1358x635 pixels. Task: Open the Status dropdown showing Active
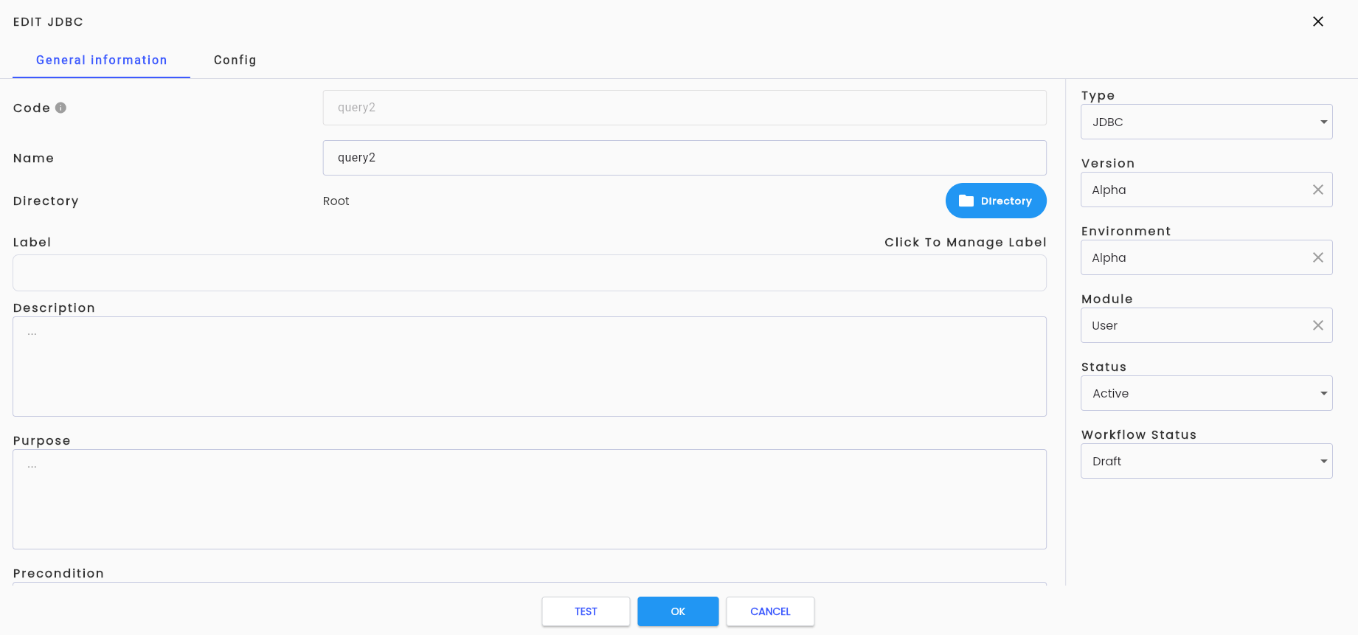(1207, 393)
